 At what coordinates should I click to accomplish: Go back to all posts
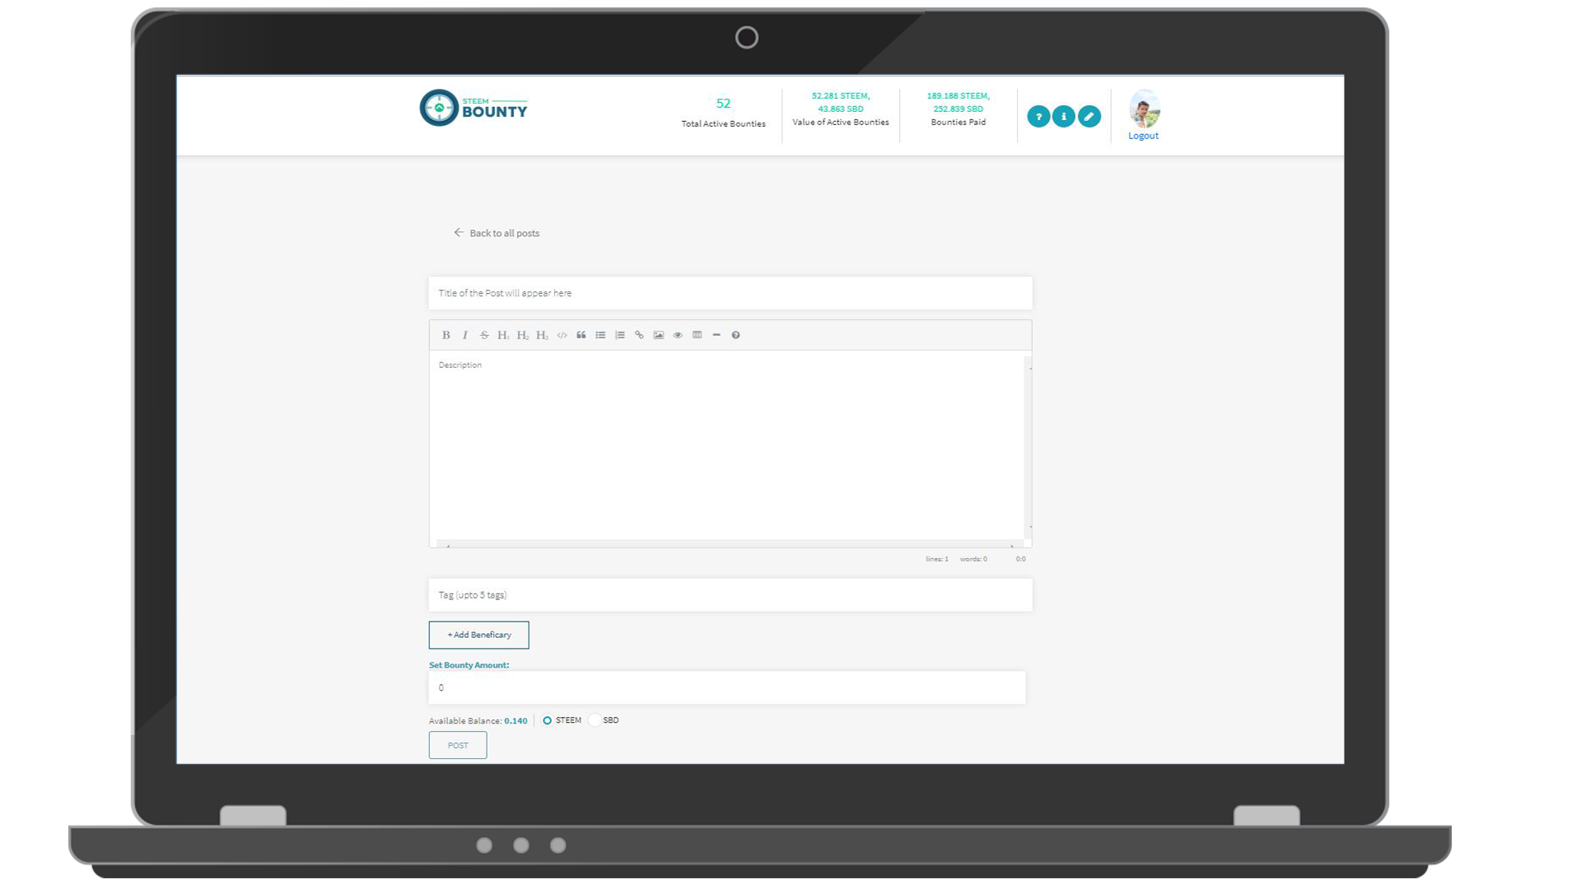[x=504, y=233]
